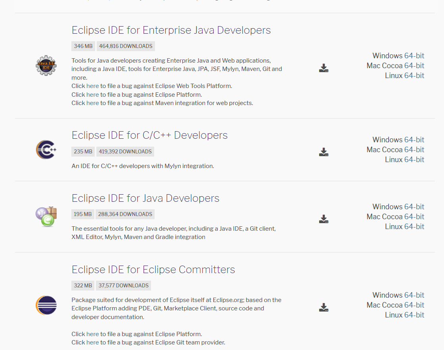Select Mac Cocoa 64-bit for C/C++ Developers
444x350 pixels.
point(414,149)
